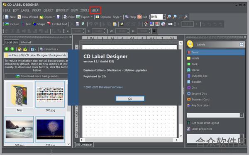The image size is (249, 155).
Task: Click the zoom in magnifier icon
Action: tap(169, 17)
